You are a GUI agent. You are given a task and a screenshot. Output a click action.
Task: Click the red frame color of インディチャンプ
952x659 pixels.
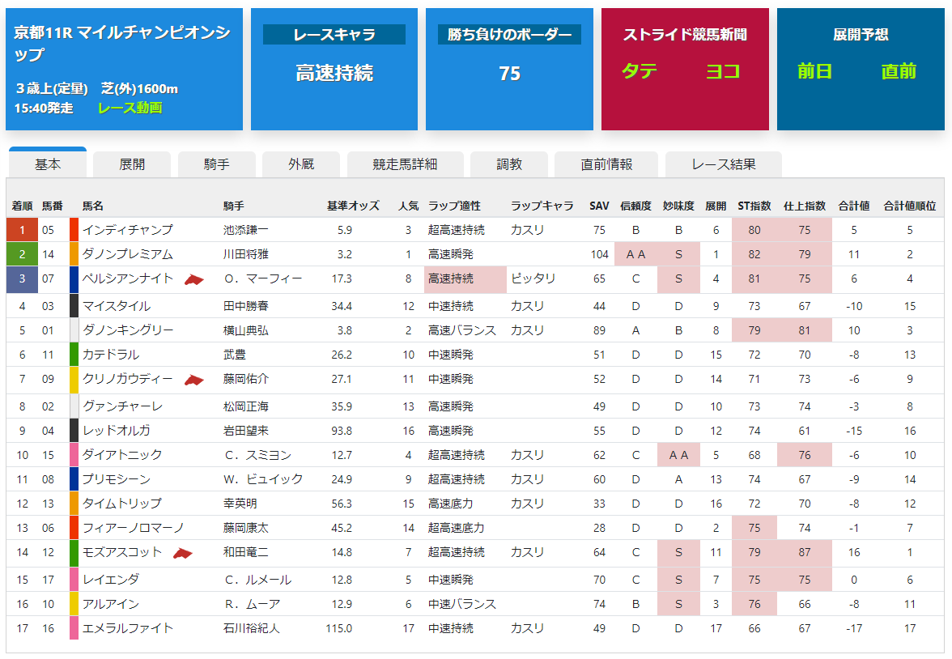(x=74, y=230)
